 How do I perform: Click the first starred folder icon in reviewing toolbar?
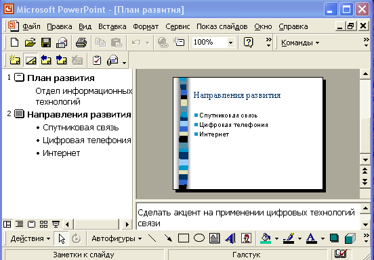[x=14, y=60]
